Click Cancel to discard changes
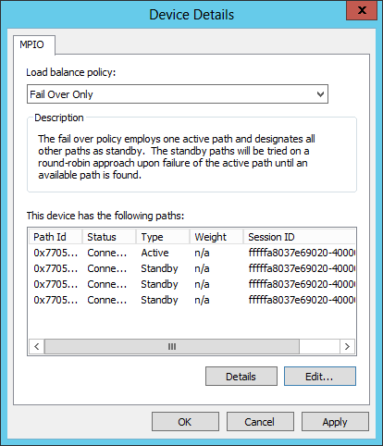Screen dimensions: 383x446 pos(260,422)
